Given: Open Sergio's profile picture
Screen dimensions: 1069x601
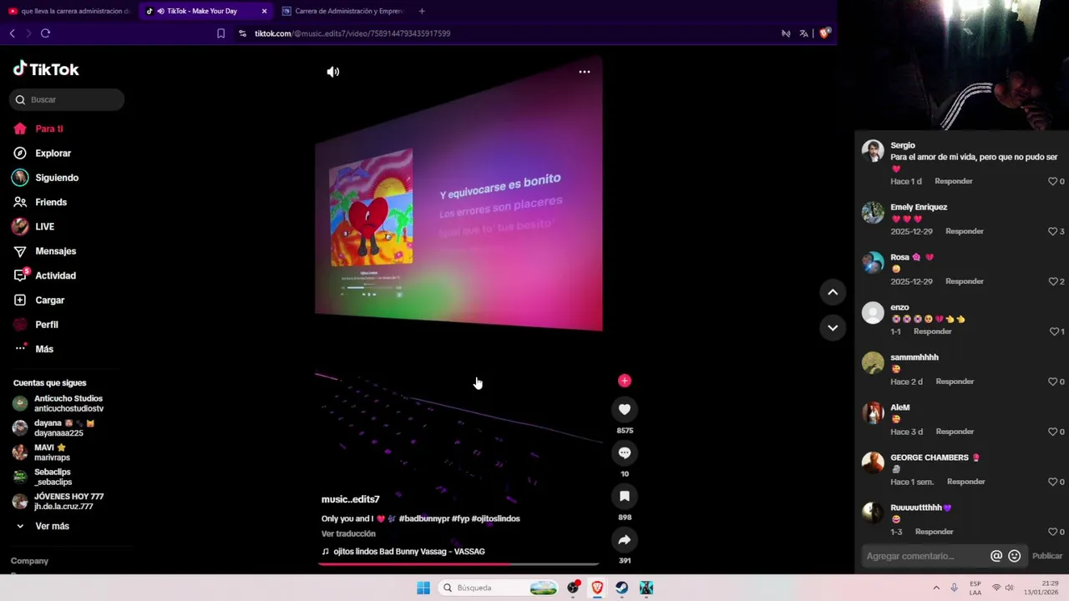Looking at the screenshot, I should (x=873, y=151).
